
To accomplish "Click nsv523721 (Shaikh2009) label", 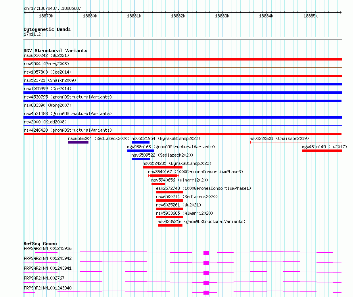I will [50, 80].
